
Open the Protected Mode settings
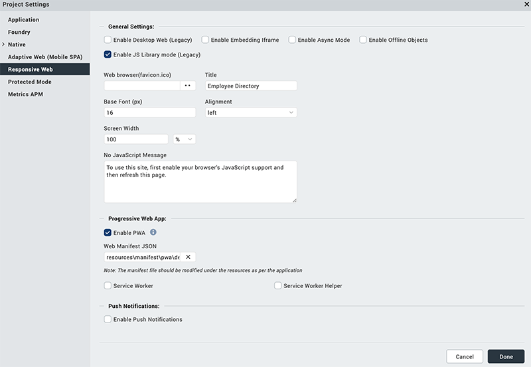30,82
